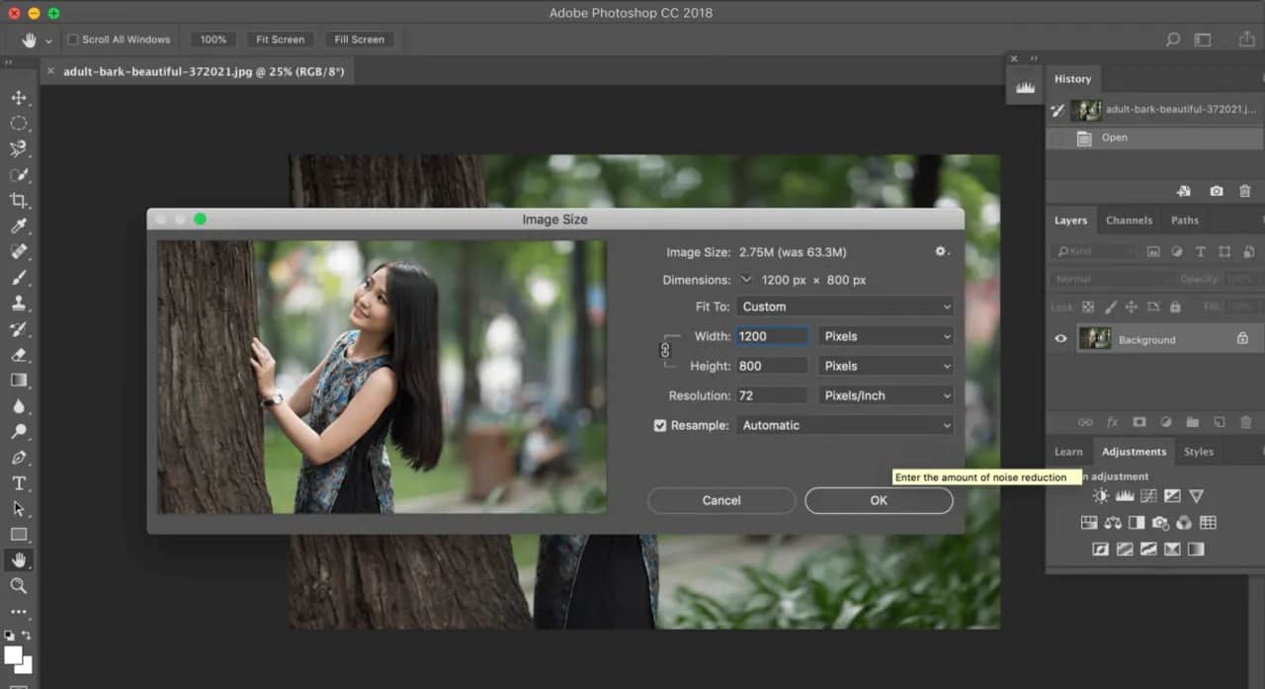Open the Resolution units dropdown
The height and width of the screenshot is (689, 1265).
coord(885,395)
